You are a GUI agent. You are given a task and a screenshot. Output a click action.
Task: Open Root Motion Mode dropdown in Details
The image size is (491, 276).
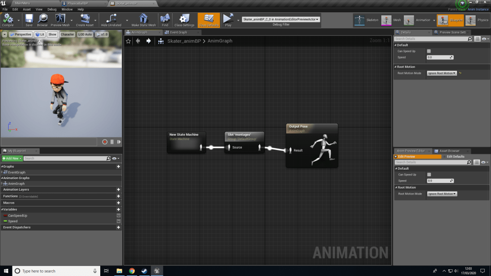tap(442, 73)
